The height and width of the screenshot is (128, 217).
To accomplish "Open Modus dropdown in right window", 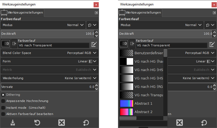I will click(x=161, y=25).
